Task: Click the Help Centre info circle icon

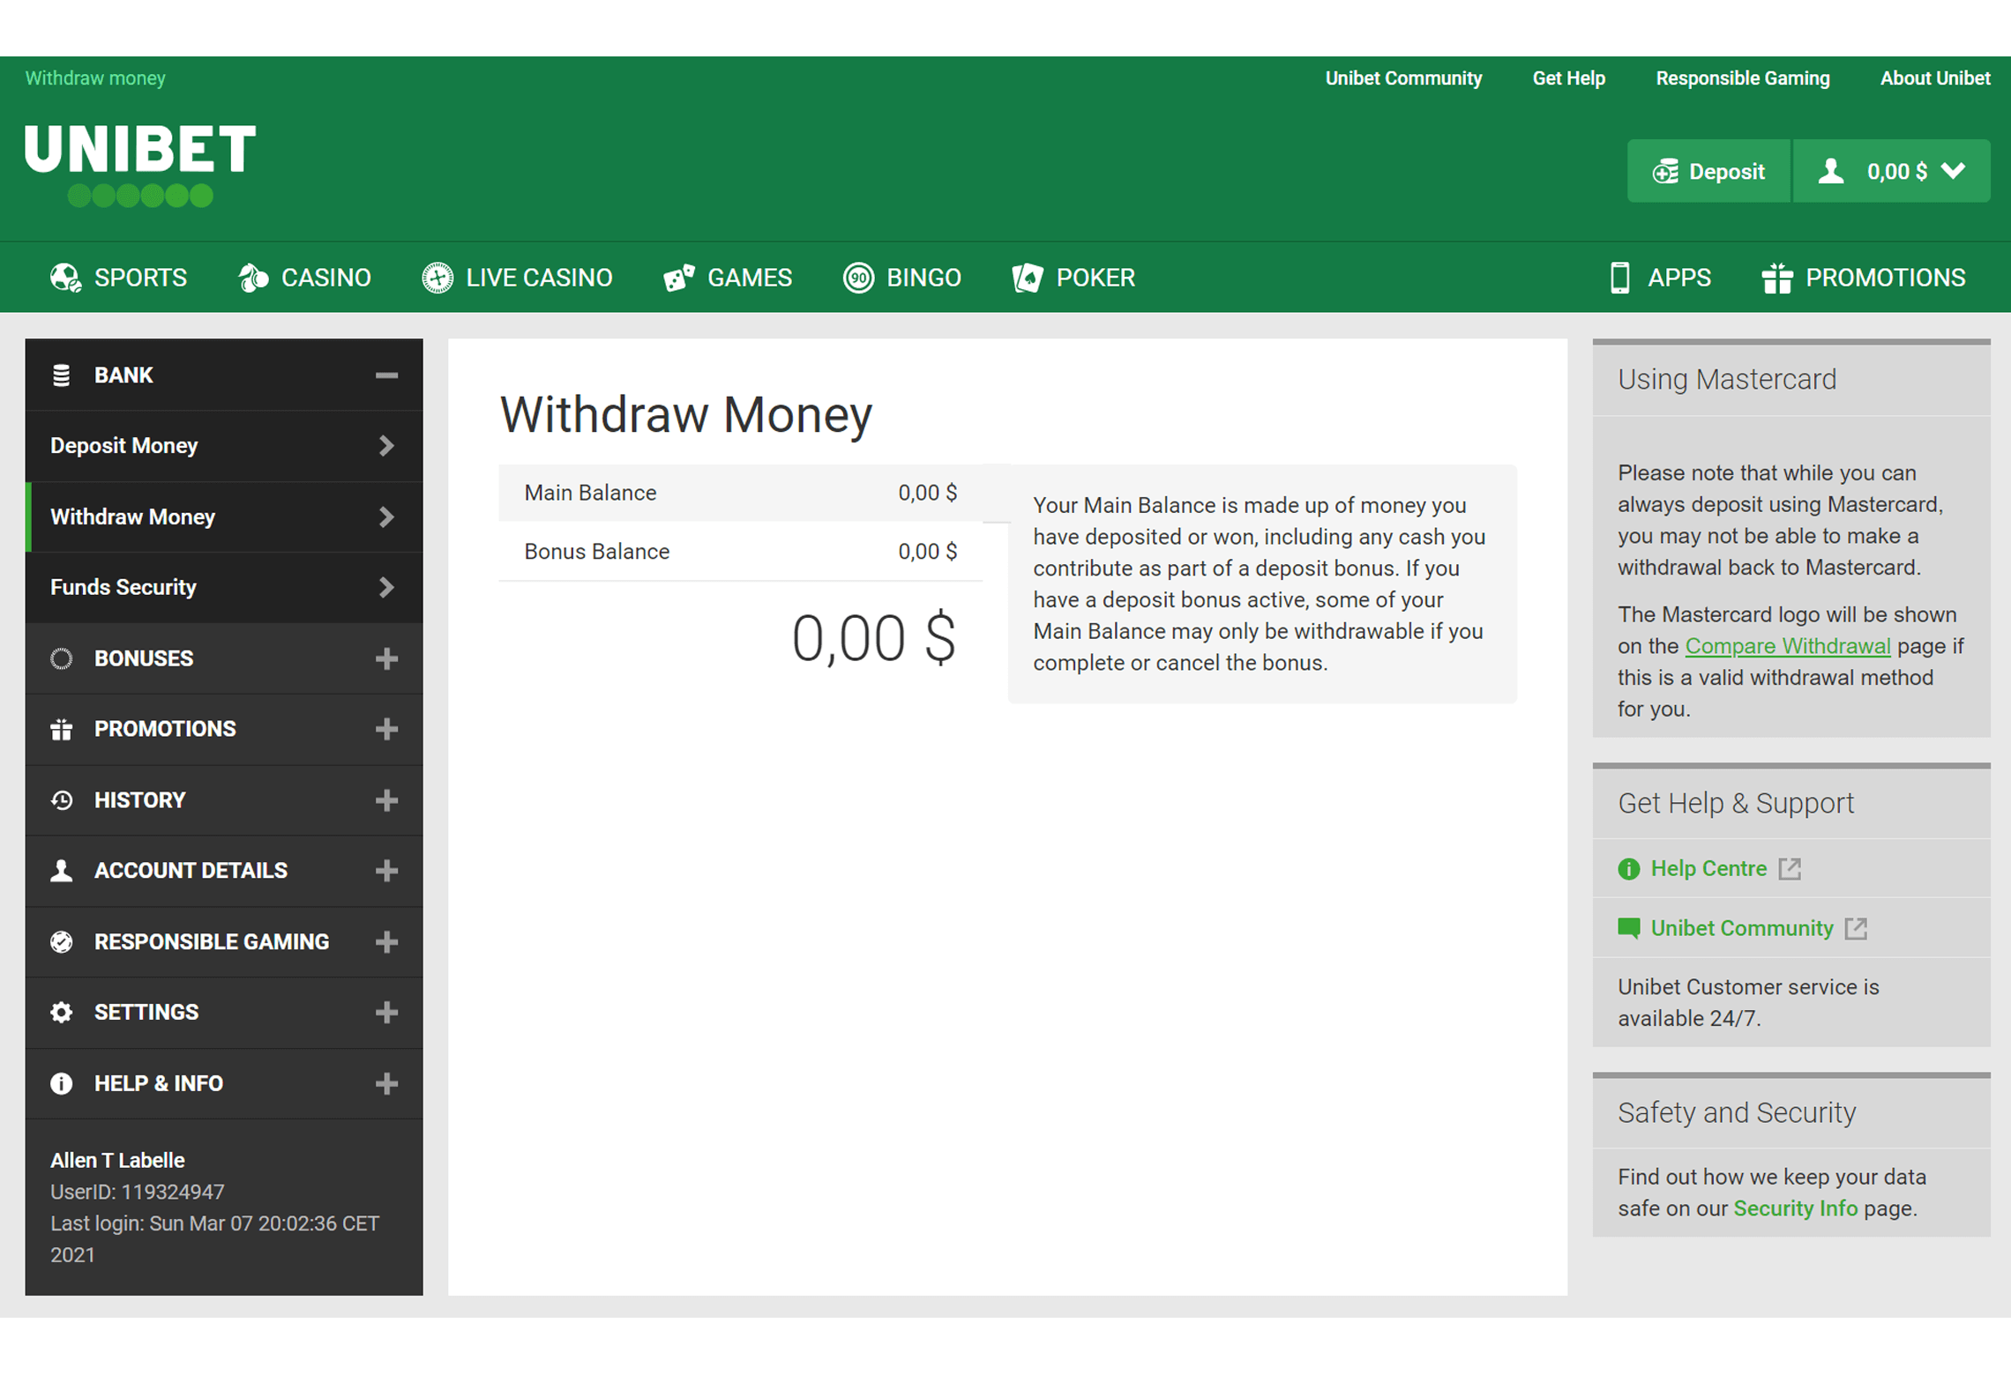Action: (1629, 869)
